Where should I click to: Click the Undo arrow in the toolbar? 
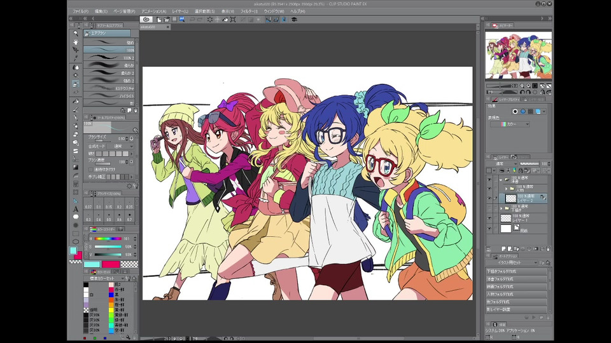(x=192, y=20)
